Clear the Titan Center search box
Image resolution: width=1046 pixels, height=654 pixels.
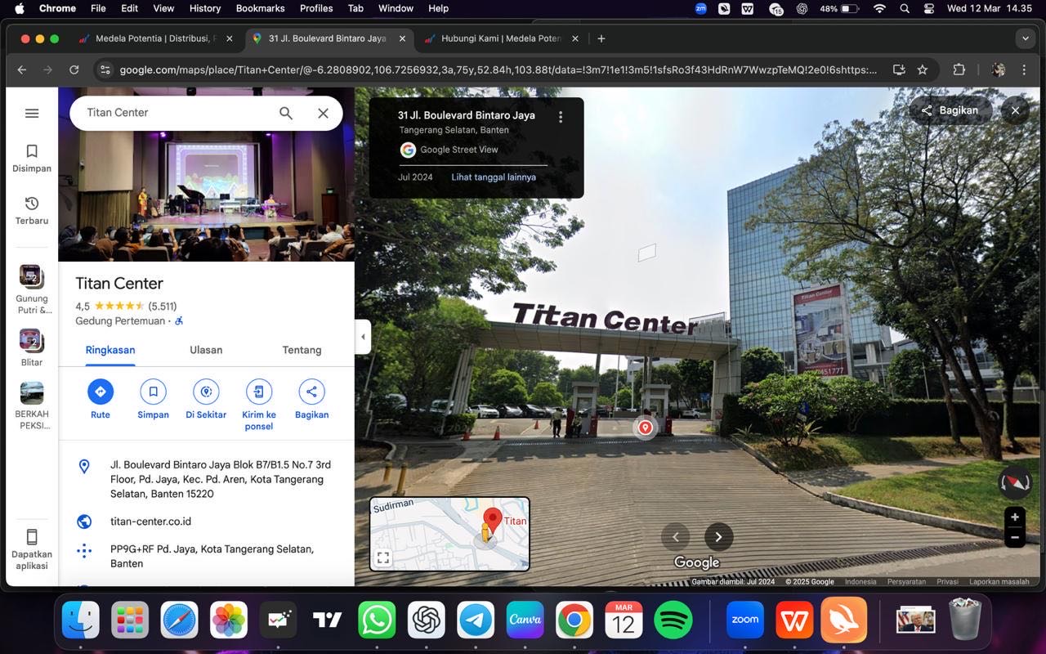pos(323,114)
